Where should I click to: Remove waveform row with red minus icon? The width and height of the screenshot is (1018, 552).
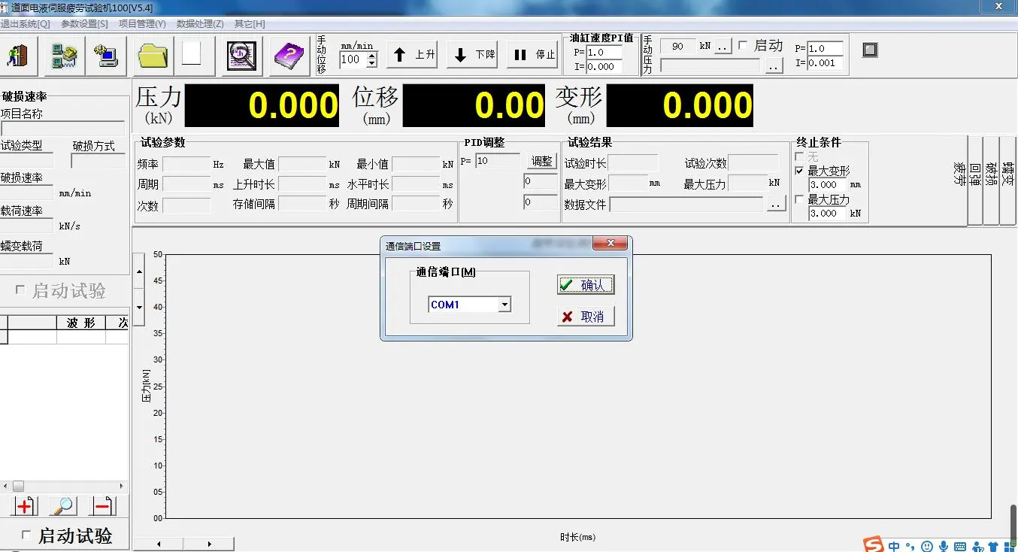point(103,506)
